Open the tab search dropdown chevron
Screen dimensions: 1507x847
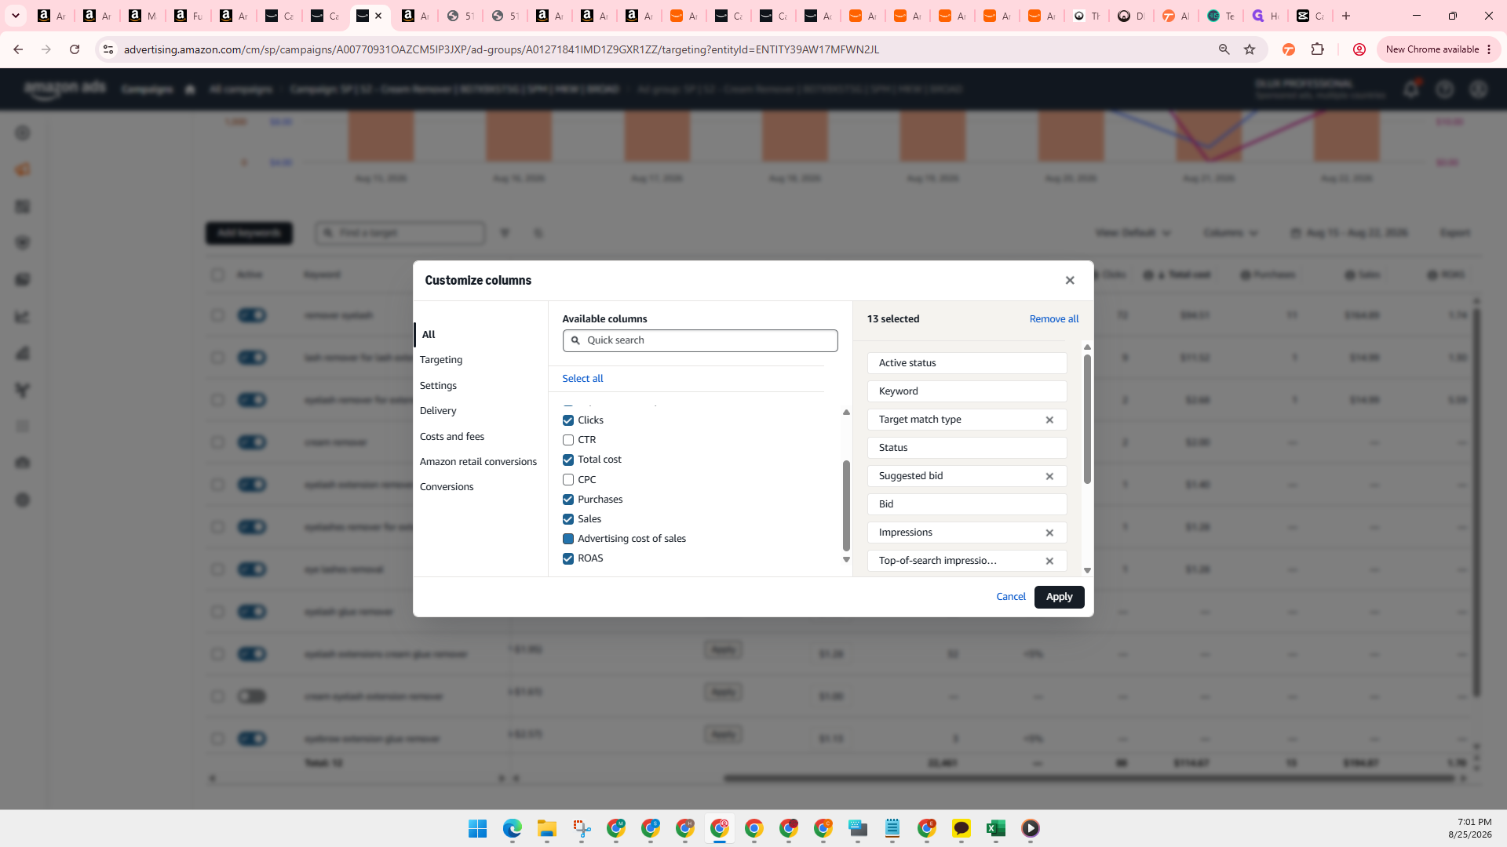click(x=15, y=16)
